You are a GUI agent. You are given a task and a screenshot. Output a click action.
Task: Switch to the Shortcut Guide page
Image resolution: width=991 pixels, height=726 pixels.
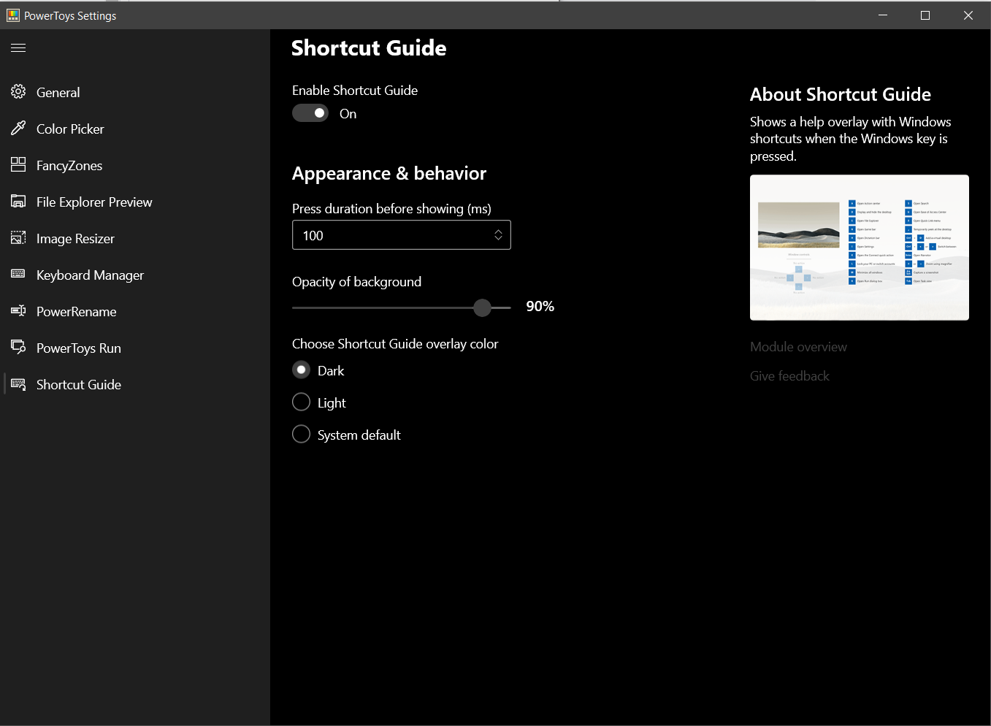point(78,384)
